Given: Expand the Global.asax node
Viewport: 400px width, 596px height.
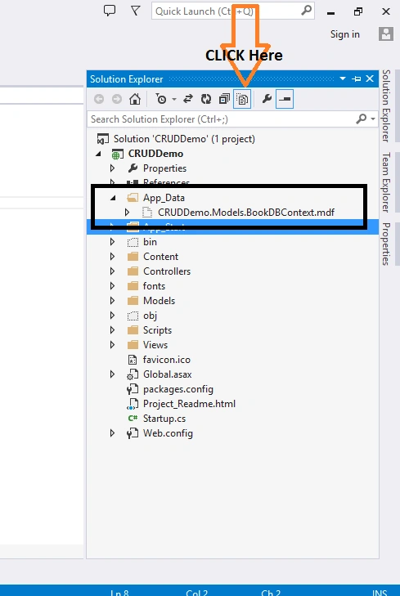Looking at the screenshot, I should (113, 374).
